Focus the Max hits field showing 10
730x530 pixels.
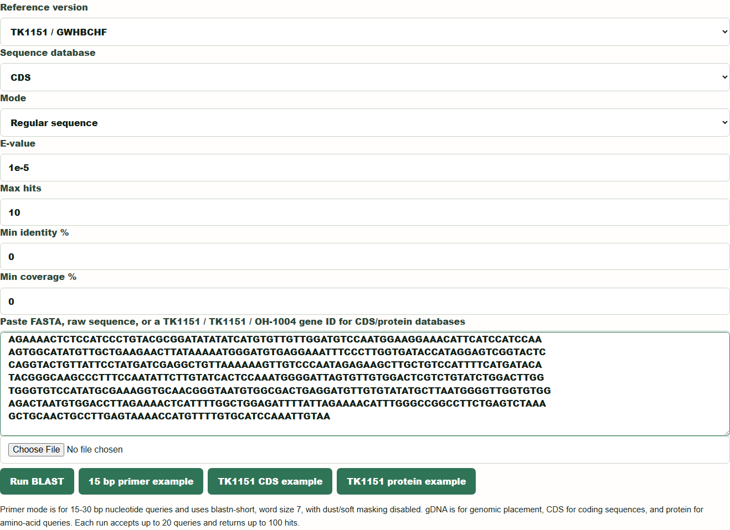pos(365,212)
